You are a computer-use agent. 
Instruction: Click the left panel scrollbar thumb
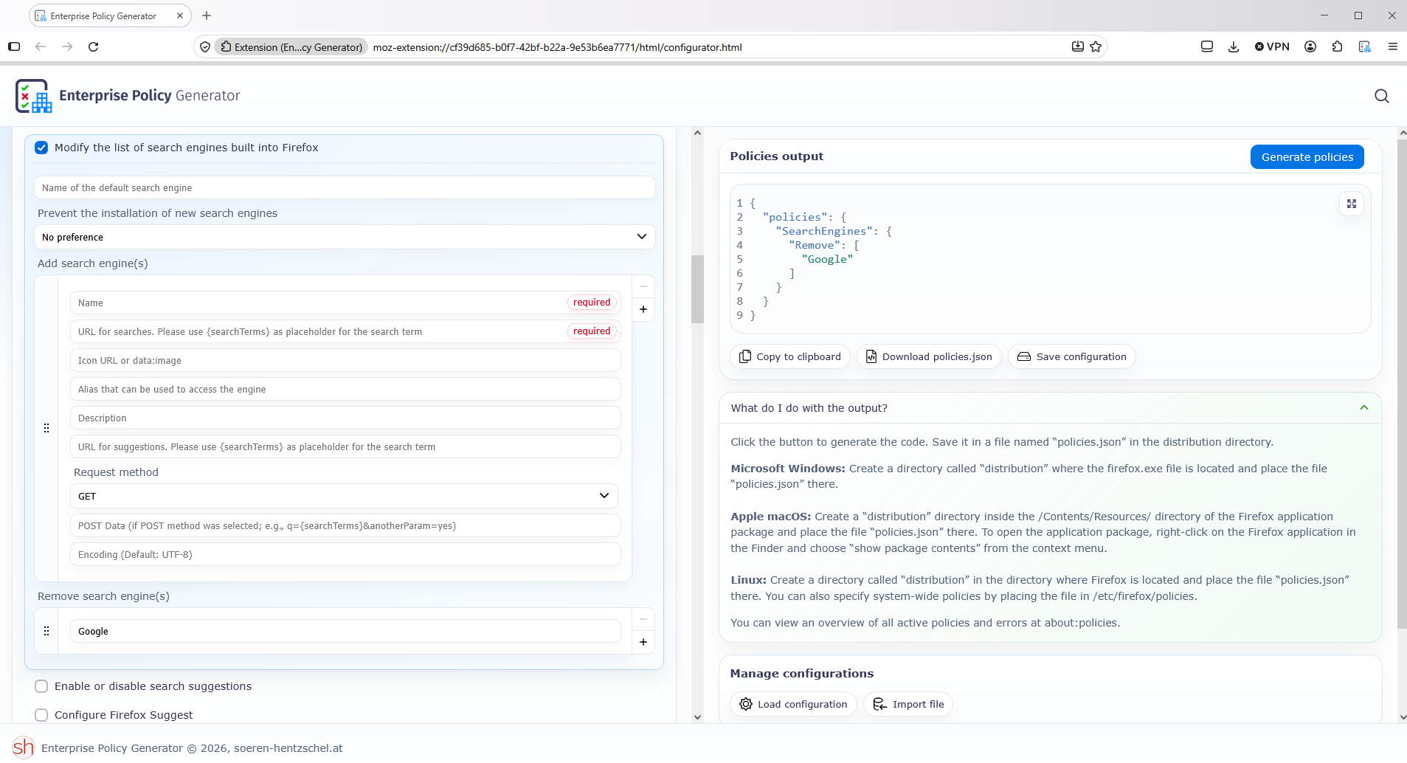697,289
